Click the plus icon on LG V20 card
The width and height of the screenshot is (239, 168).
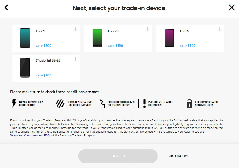pyautogui.click(x=148, y=29)
